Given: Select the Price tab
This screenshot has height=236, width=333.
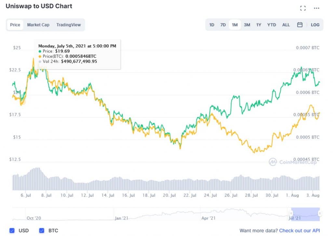Looking at the screenshot, I should [x=15, y=25].
